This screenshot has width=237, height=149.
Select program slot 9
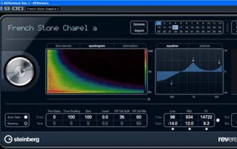203,23
